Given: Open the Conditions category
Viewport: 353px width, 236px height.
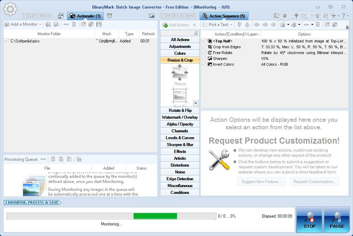Looking at the screenshot, I should click(180, 193).
